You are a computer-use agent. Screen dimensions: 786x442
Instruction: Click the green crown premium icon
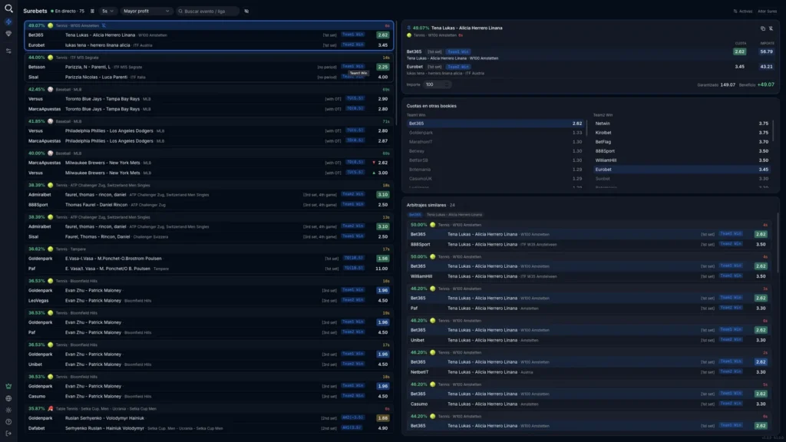point(8,387)
